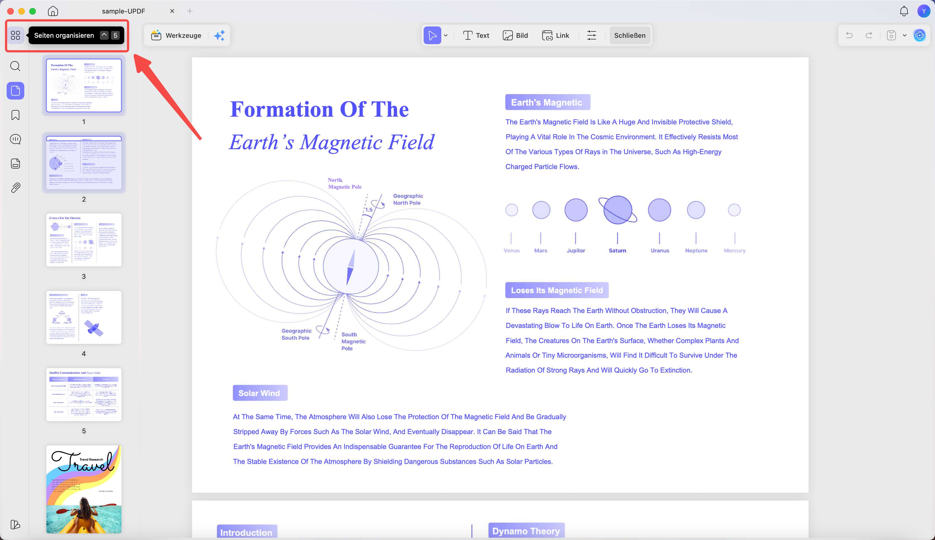935x540 pixels.
Task: Open the Seiten organisieren grid icon
Action: click(x=15, y=35)
